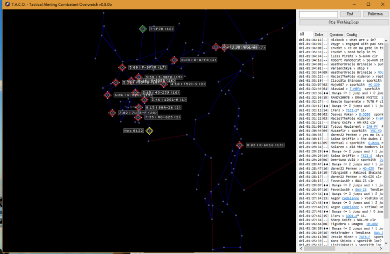Switch to the Delve tab
The height and width of the screenshot is (254, 390).
(319, 35)
